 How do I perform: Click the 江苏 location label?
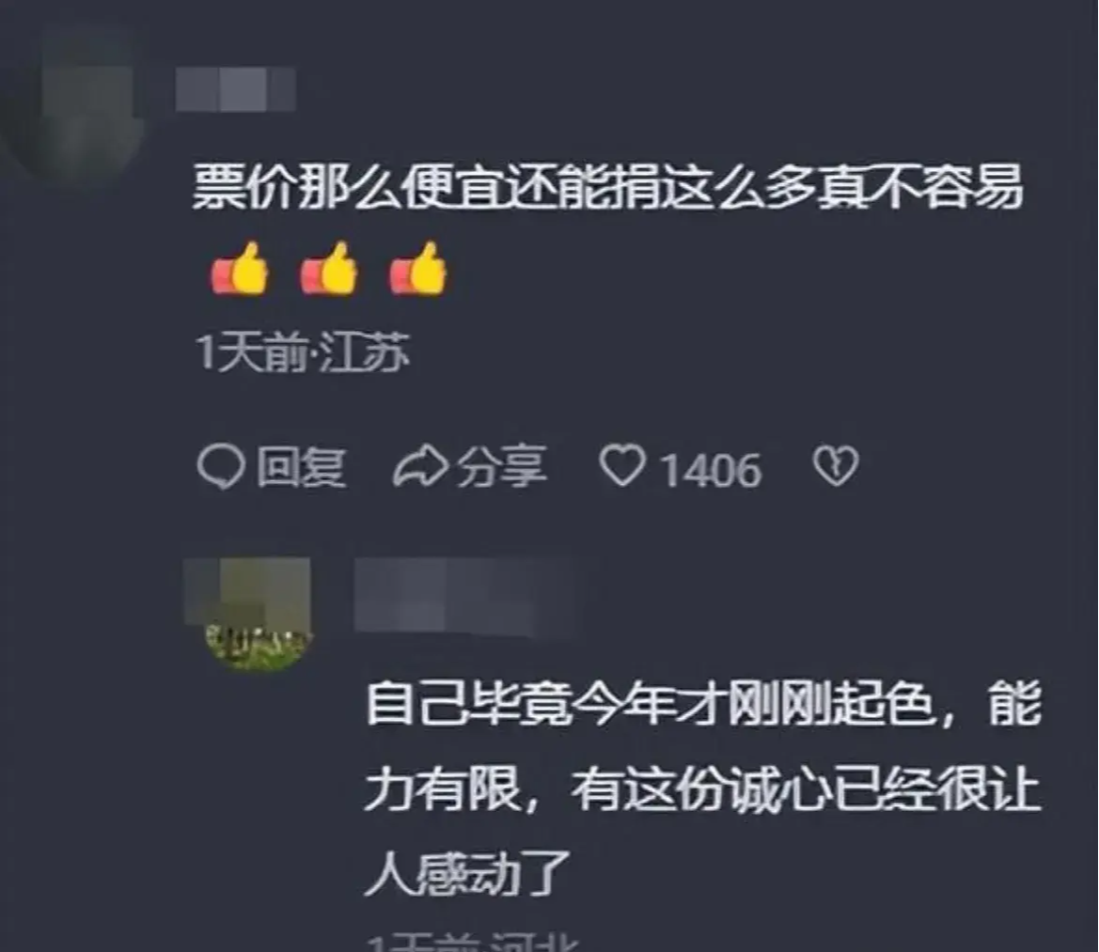365,351
